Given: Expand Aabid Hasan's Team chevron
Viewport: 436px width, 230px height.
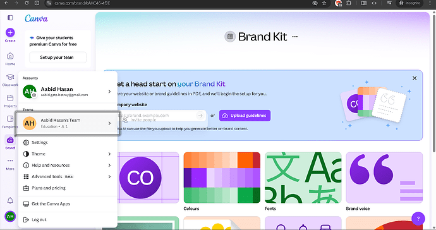Looking at the screenshot, I should point(109,123).
